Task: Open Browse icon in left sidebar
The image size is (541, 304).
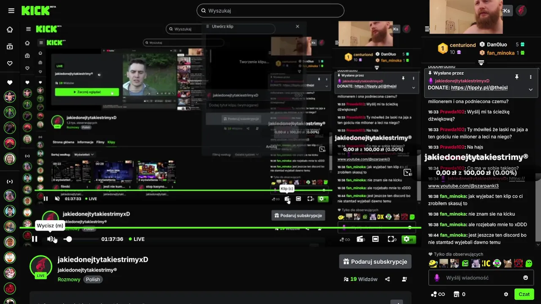Action: click(x=10, y=46)
